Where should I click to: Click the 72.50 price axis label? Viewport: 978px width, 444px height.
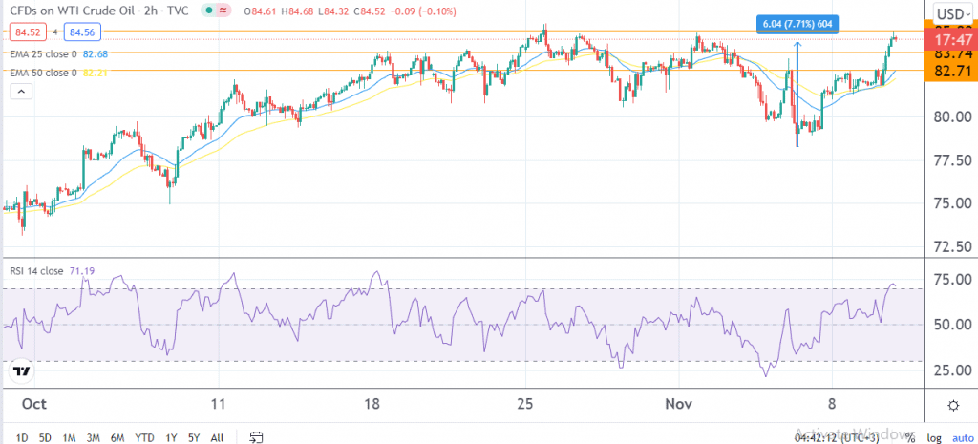[954, 247]
